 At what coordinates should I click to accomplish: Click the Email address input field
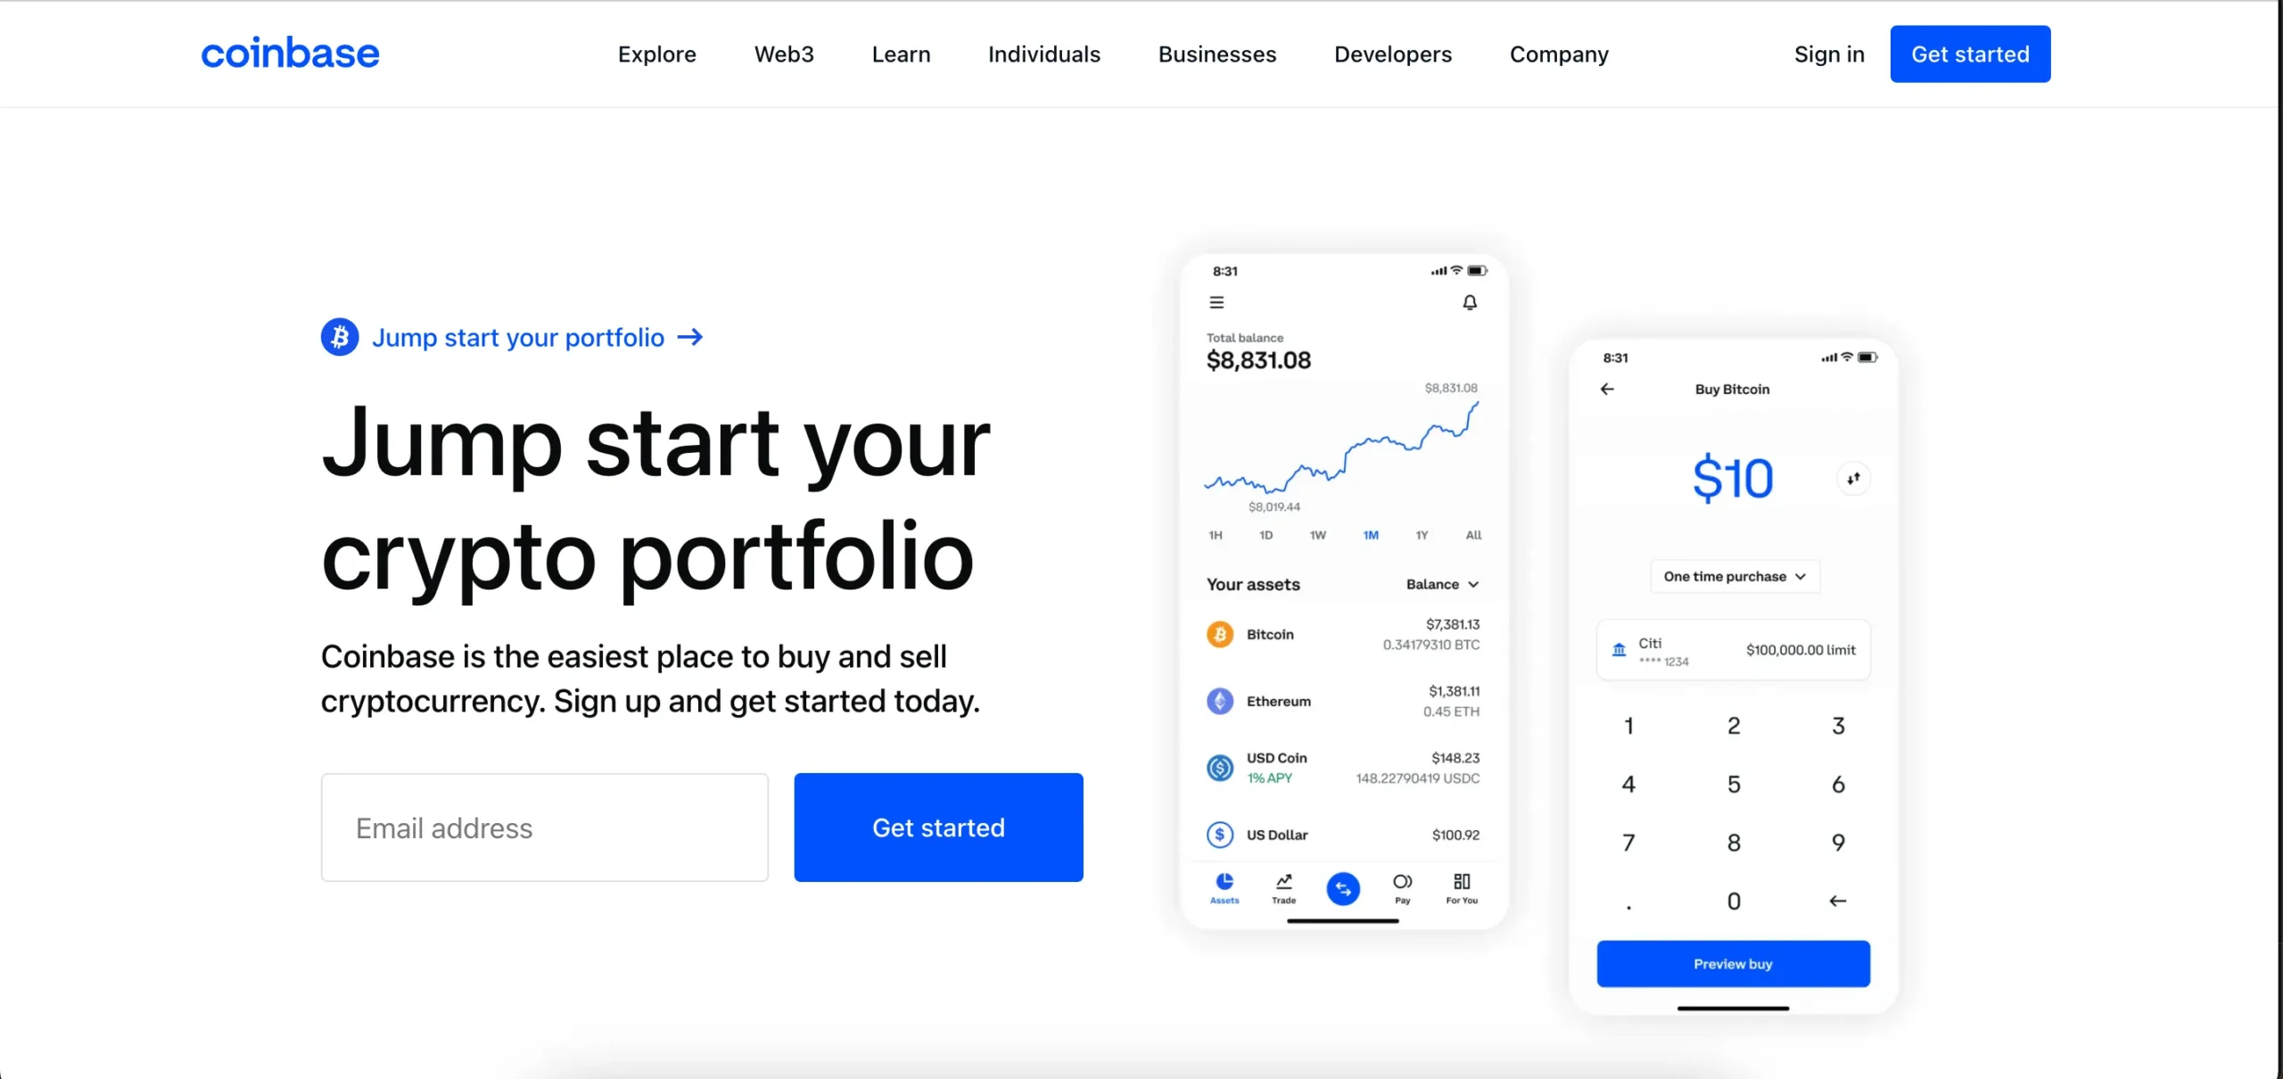(545, 828)
